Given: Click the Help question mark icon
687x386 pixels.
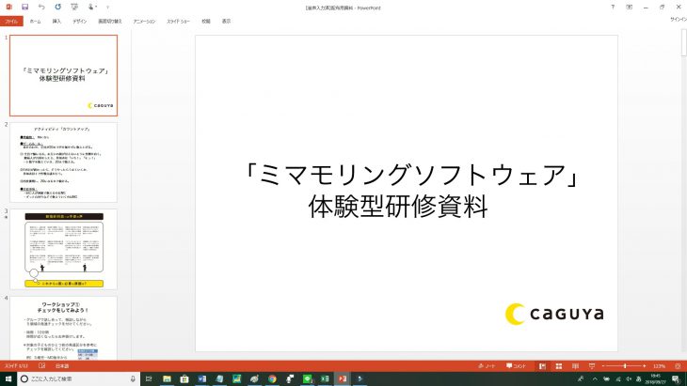Looking at the screenshot, I should tap(613, 7).
